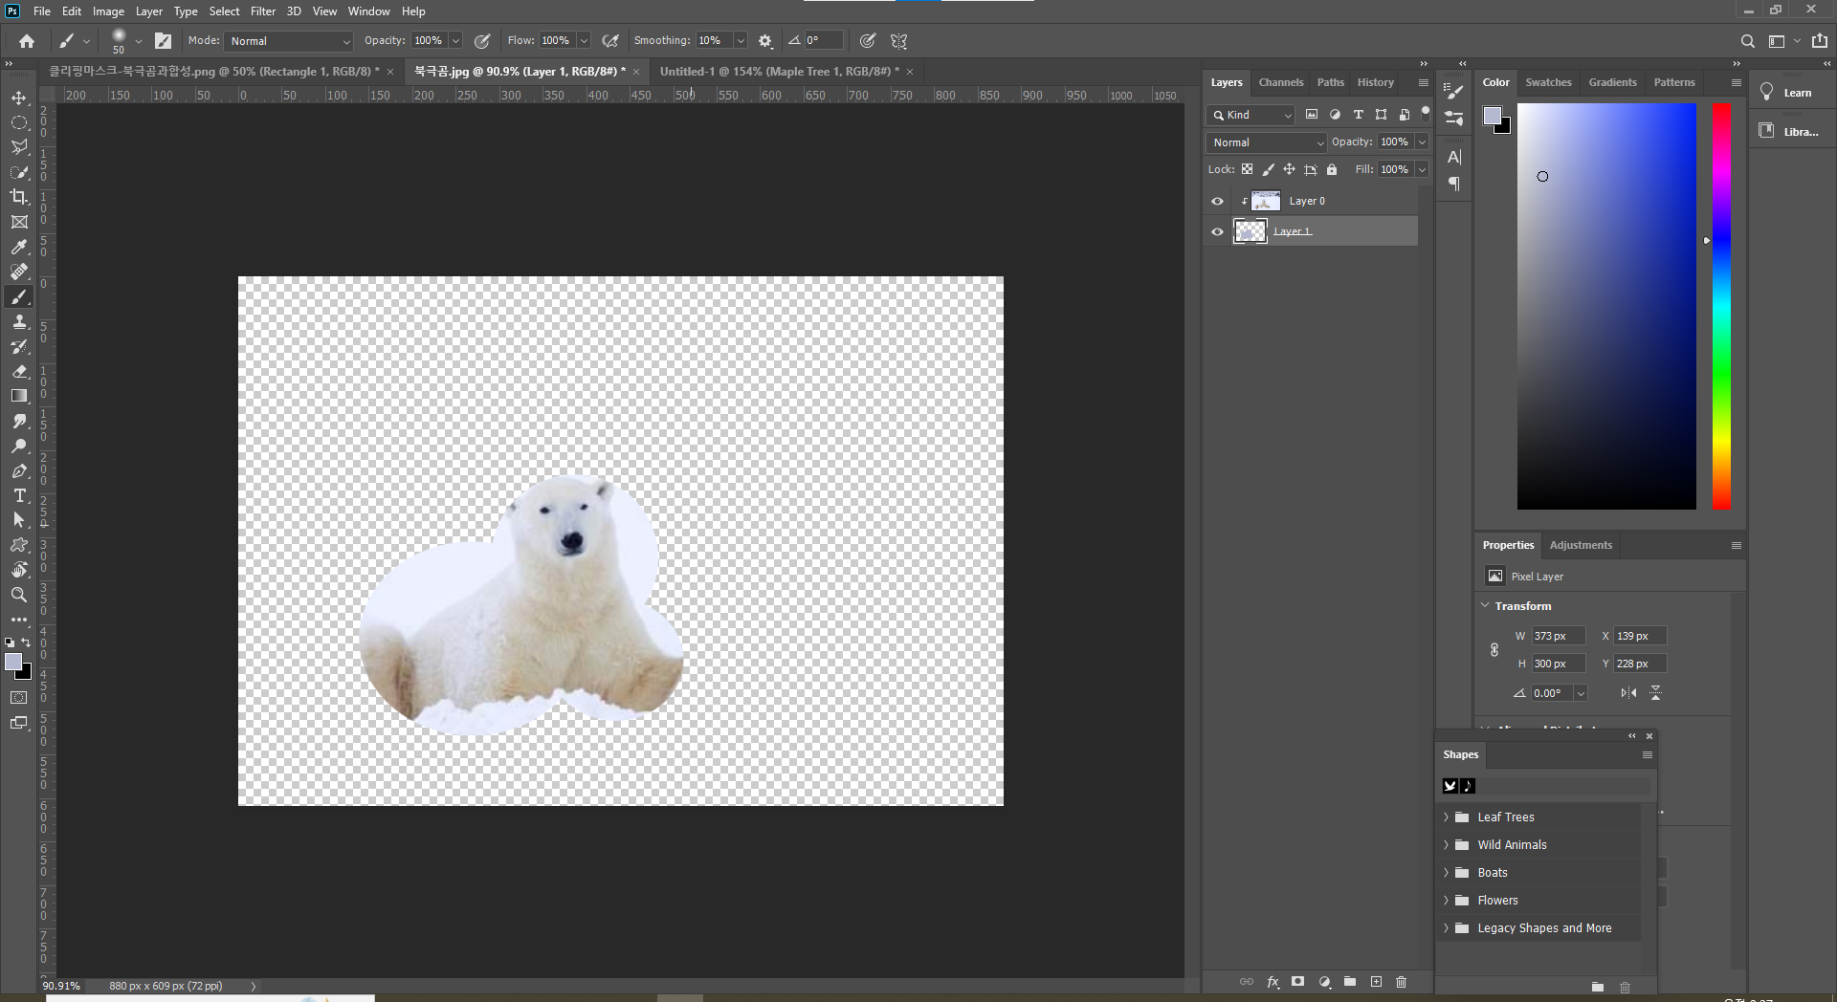The height and width of the screenshot is (1002, 1837).
Task: Hide Layer 0 visibility eye
Action: click(x=1217, y=201)
